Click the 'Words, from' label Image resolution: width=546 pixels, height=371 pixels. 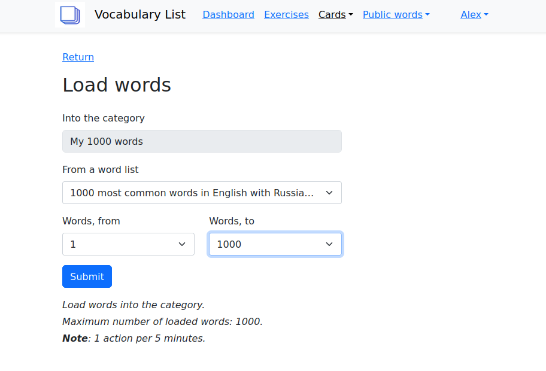point(91,221)
